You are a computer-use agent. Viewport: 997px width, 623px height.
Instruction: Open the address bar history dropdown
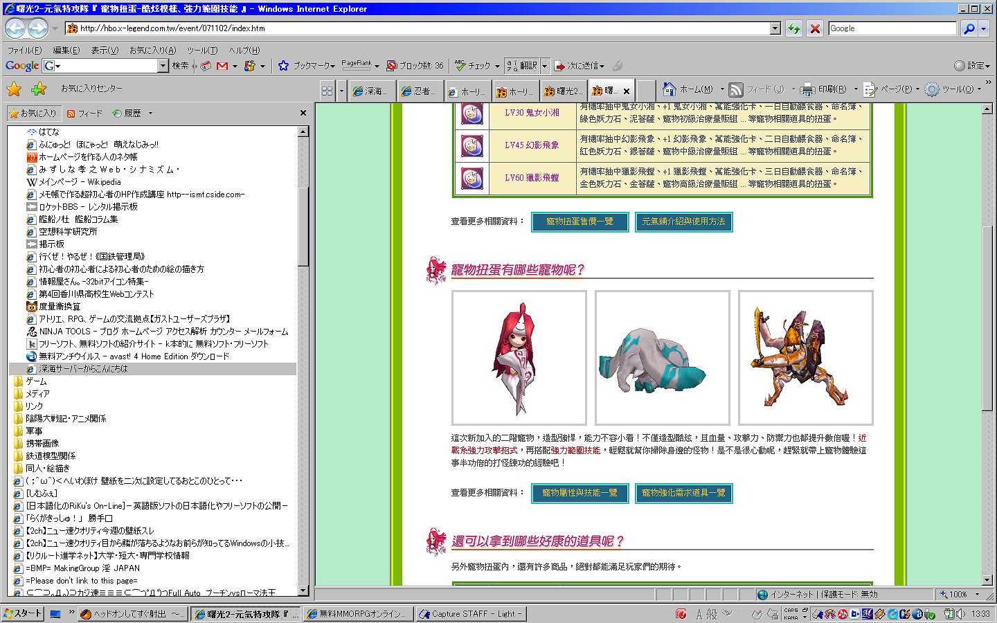(x=775, y=28)
